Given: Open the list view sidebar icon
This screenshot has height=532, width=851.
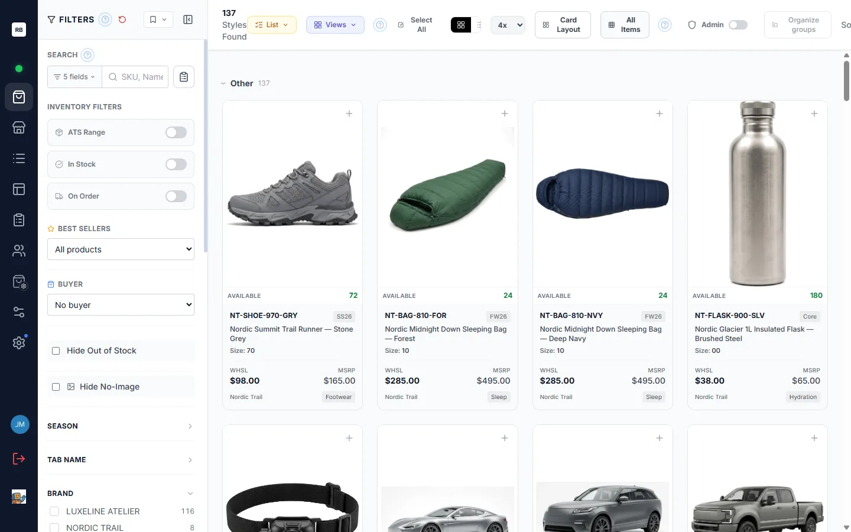Looking at the screenshot, I should point(19,158).
